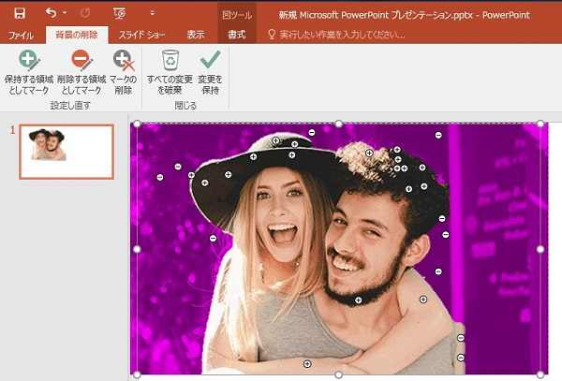Click the Undo arrow icon
This screenshot has width=562, height=381.
click(51, 13)
